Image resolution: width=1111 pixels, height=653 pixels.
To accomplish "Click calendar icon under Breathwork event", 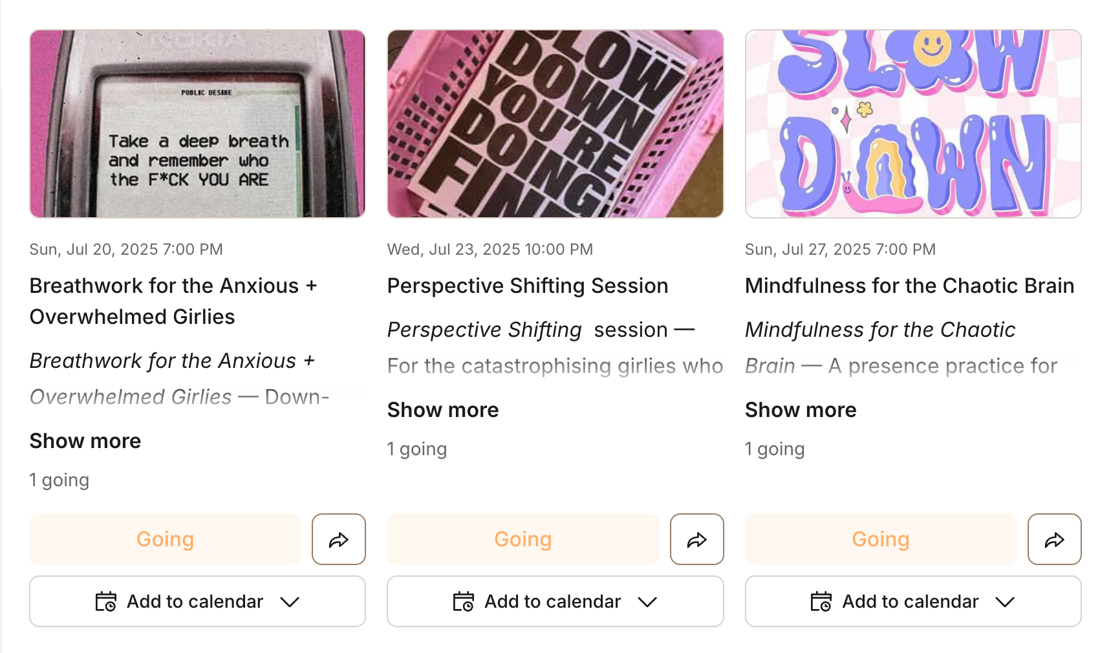I will 106,601.
